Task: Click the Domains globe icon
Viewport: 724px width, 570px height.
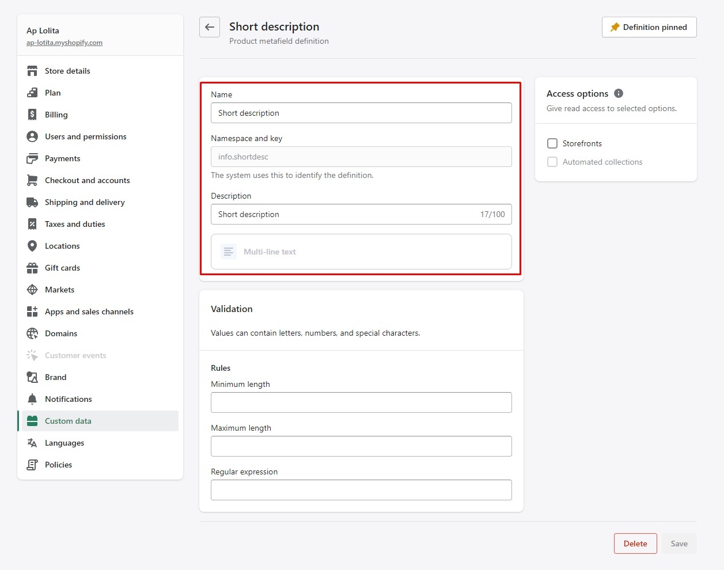Action: 32,333
